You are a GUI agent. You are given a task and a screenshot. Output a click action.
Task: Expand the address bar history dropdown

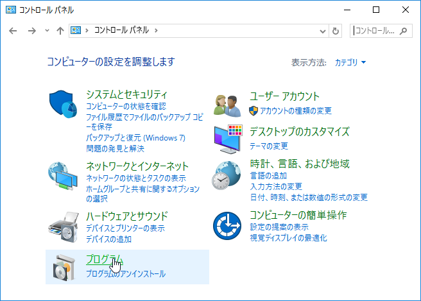tap(323, 31)
